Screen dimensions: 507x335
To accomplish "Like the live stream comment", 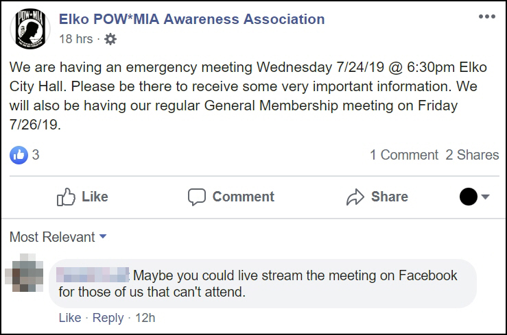I will [x=69, y=318].
